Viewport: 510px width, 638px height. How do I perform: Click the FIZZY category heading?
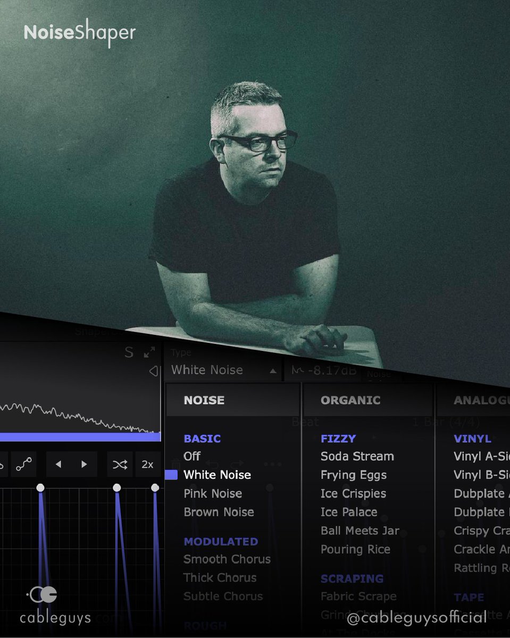click(x=338, y=439)
